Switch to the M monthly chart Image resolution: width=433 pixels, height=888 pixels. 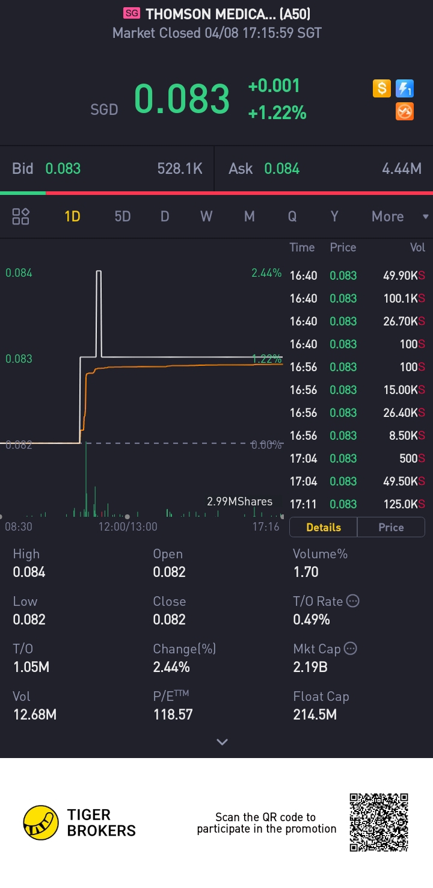coord(250,217)
